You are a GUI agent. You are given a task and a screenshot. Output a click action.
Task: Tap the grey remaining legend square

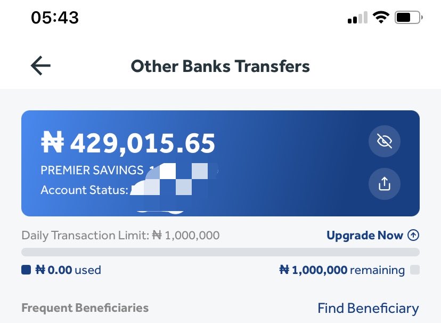[x=415, y=270]
